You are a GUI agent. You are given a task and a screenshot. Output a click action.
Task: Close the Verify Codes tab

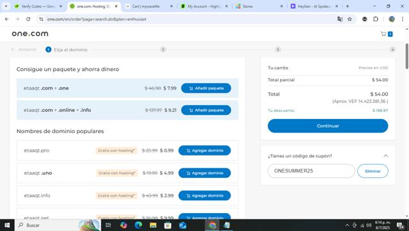click(x=61, y=6)
